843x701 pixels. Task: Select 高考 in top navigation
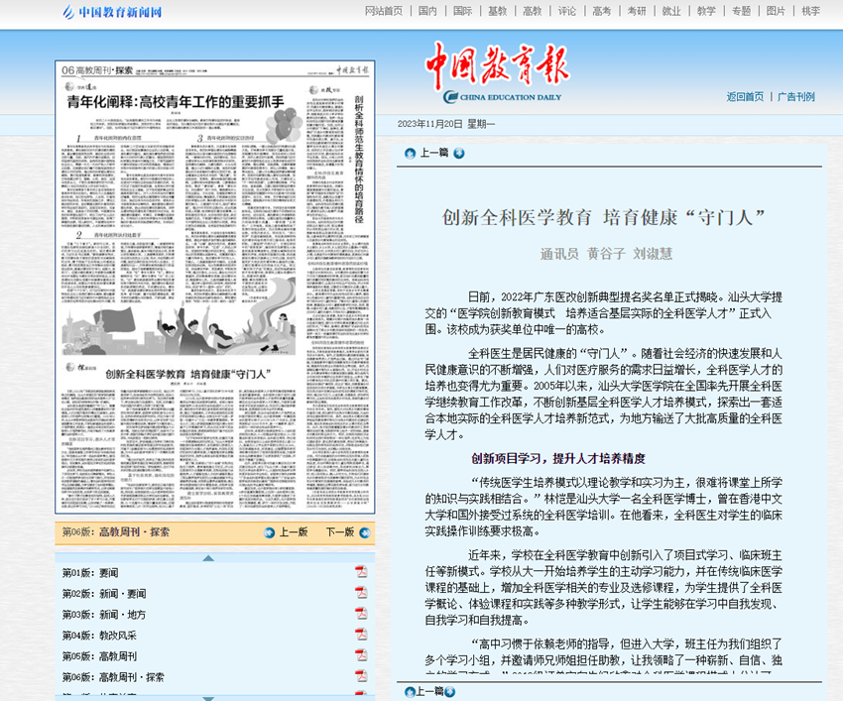click(602, 11)
